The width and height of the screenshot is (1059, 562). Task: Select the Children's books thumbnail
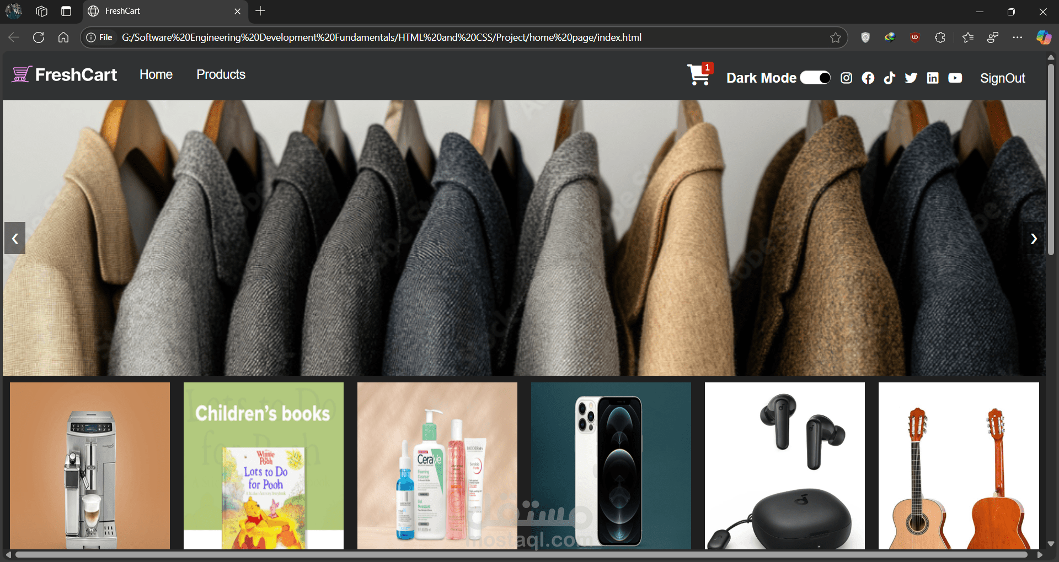(x=264, y=466)
